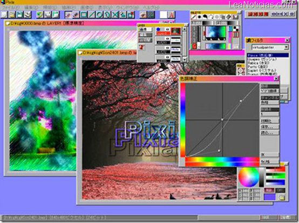Click the small red figure icon in Layer panel
Image resolution: width=299 pixels, height=223 pixels.
142,47
